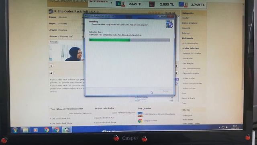
Task: Click the Reklam advertisement image
Action: coord(66,51)
